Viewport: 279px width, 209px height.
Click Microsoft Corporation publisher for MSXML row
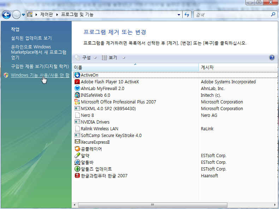click(222, 109)
